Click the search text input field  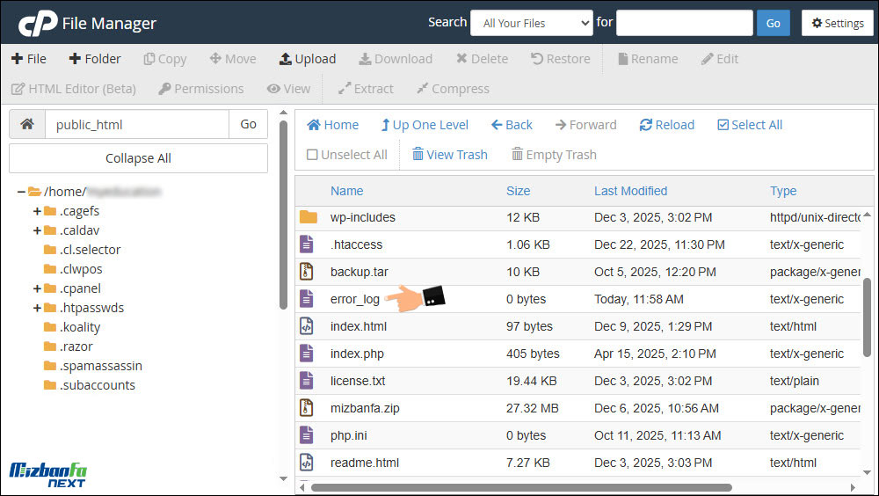pyautogui.click(x=684, y=23)
